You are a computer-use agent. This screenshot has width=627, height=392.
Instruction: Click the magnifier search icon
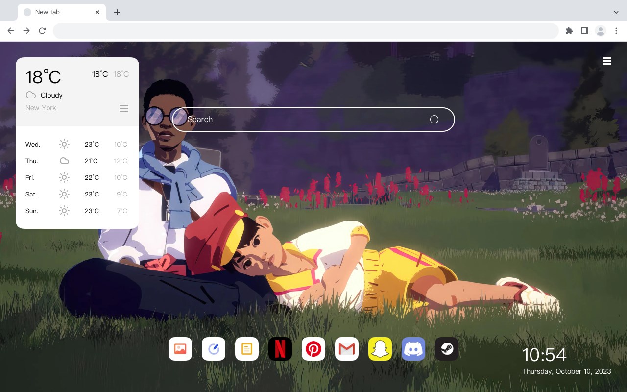click(x=434, y=120)
